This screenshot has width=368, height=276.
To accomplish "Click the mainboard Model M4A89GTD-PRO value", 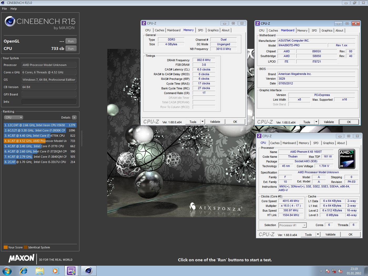I will (302, 45).
